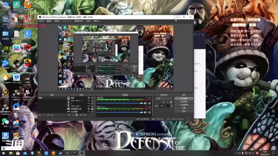Move scene up in Scenes panel

click(48, 115)
